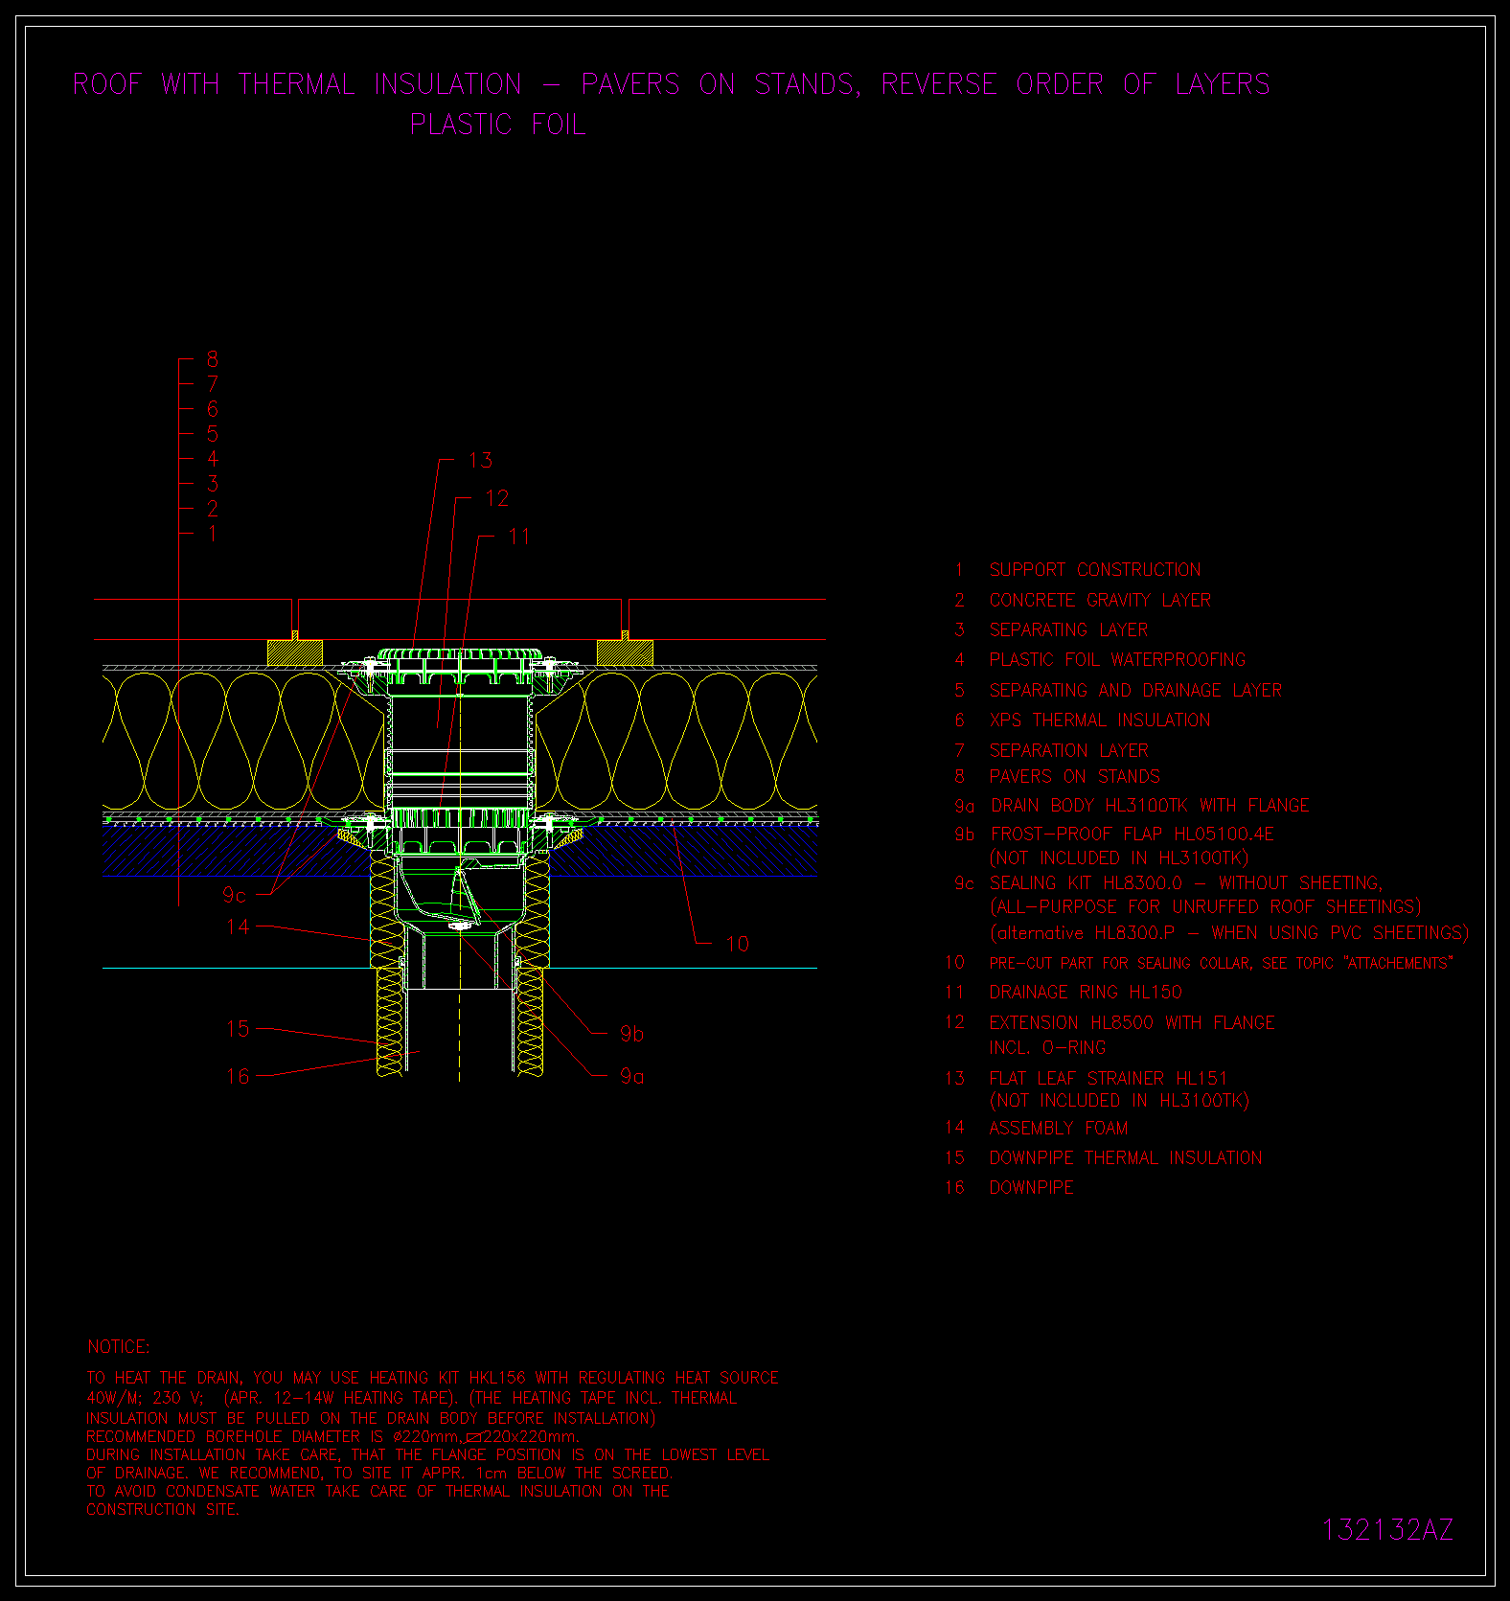
Task: Select 'PRE-CUT PART FOR SEALING COLLAR' text
Action: 1221,964
